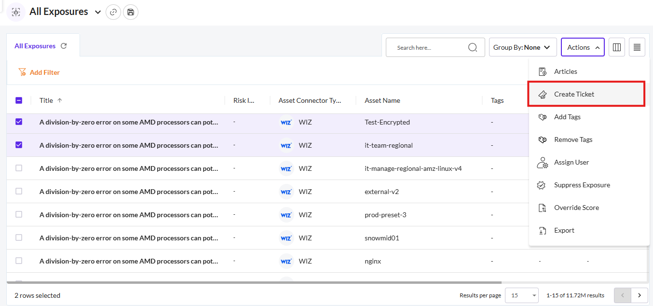
Task: Click the snowmid01 asset name
Action: tap(382, 238)
